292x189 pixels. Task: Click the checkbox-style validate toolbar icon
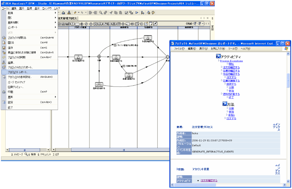coord(127,13)
